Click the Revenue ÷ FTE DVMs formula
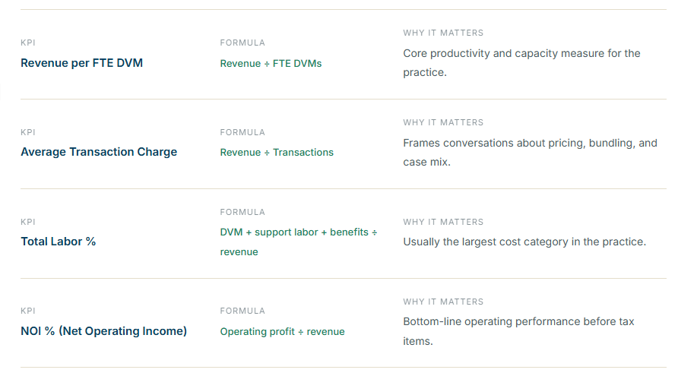The width and height of the screenshot is (678, 376). click(271, 64)
